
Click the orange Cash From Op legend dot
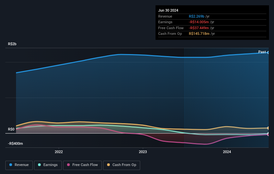coord(108,165)
